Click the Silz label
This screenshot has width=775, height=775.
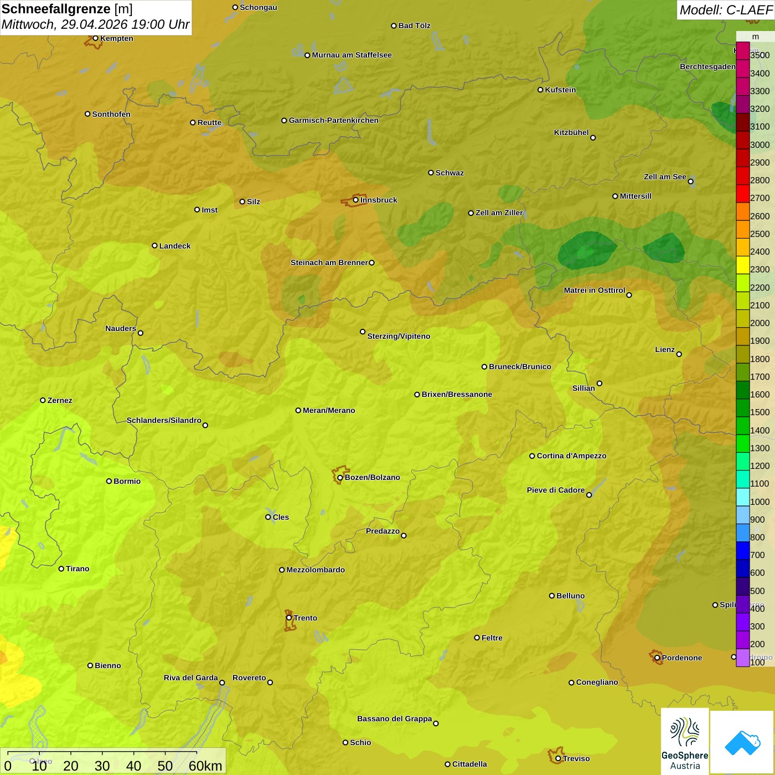[x=254, y=201]
